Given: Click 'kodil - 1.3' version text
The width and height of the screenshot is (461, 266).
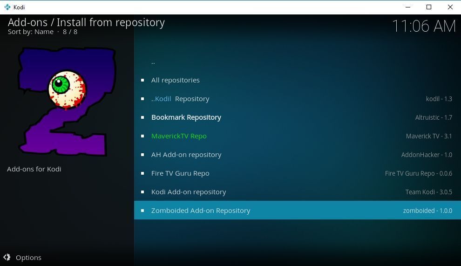Looking at the screenshot, I should click(x=439, y=99).
